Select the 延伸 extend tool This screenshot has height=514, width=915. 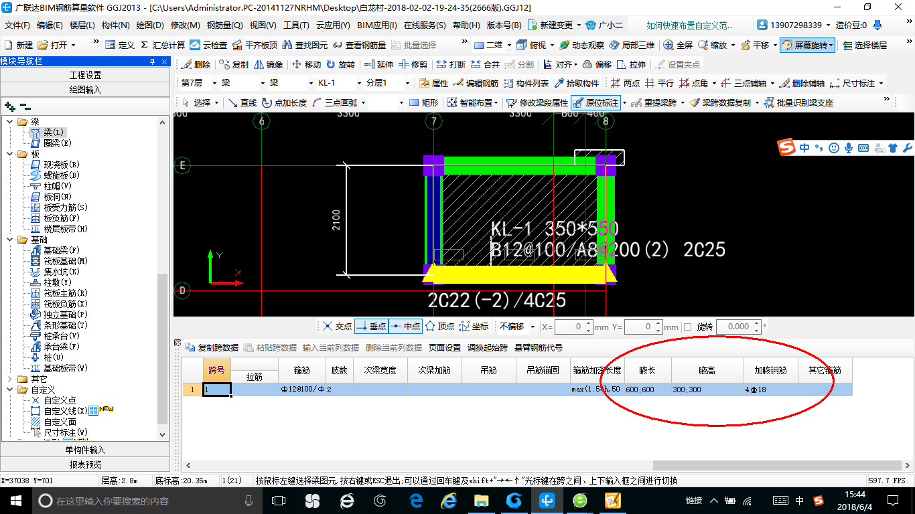click(378, 65)
